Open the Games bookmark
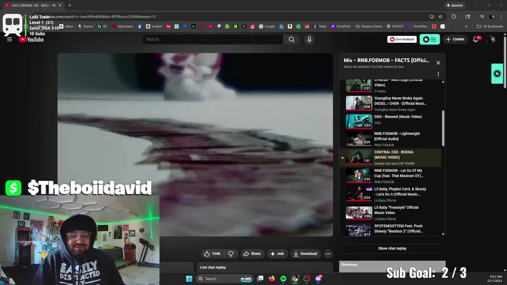 (85, 27)
